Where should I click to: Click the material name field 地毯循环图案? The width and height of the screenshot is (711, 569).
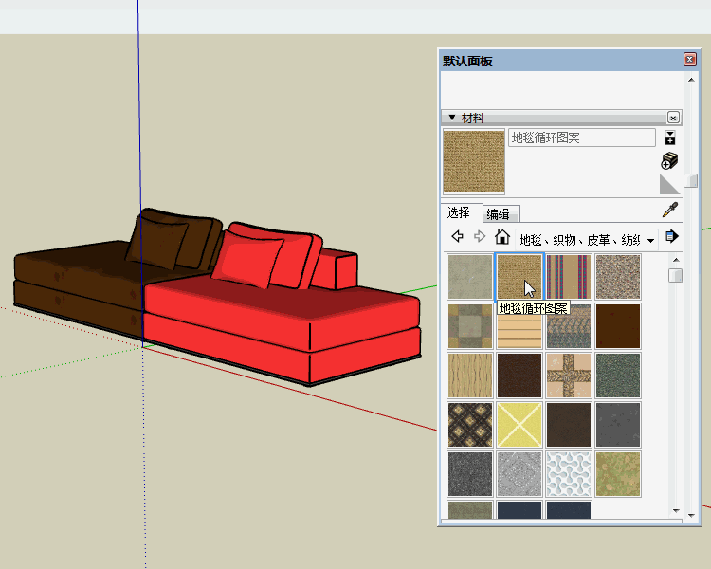[581, 138]
